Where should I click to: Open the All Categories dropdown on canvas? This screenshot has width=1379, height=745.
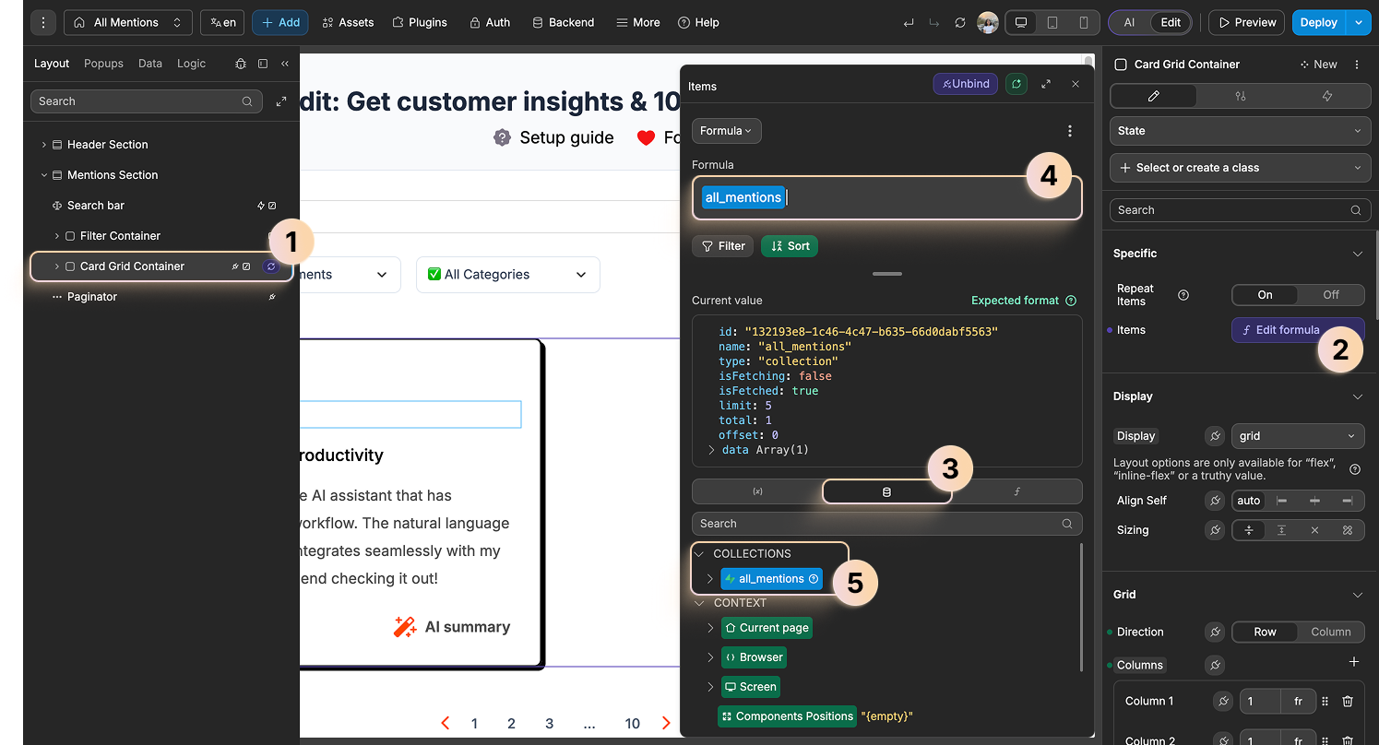coord(507,275)
